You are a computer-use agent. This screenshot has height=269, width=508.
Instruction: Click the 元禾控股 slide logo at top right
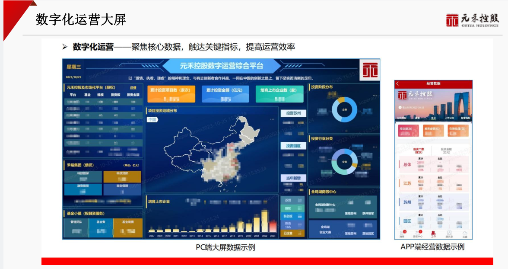pyautogui.click(x=472, y=20)
